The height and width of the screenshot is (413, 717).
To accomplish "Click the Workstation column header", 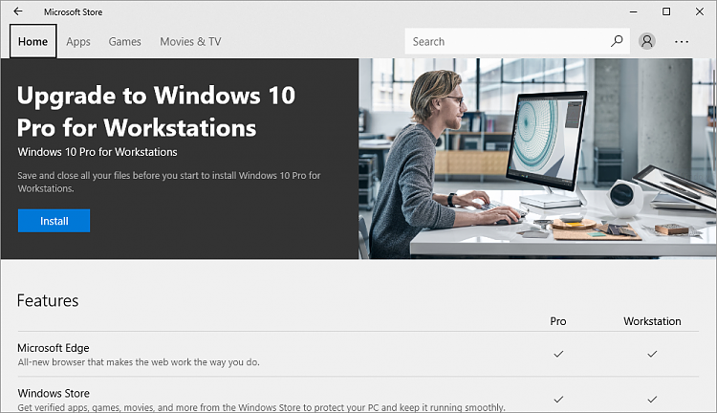I will pos(652,321).
